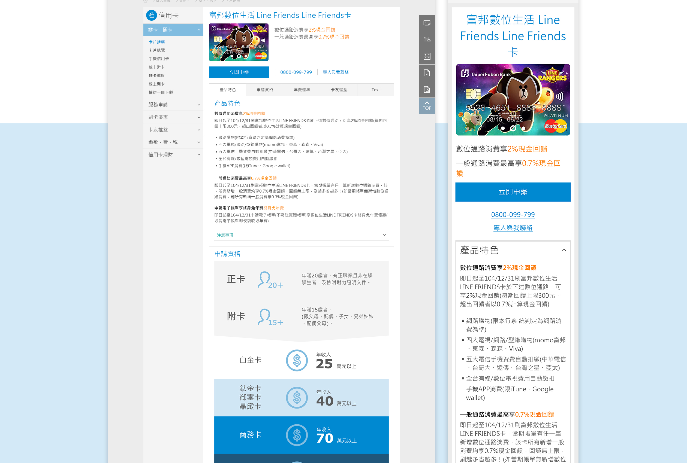Expand the 卡友權益 sidebar section

click(x=173, y=130)
